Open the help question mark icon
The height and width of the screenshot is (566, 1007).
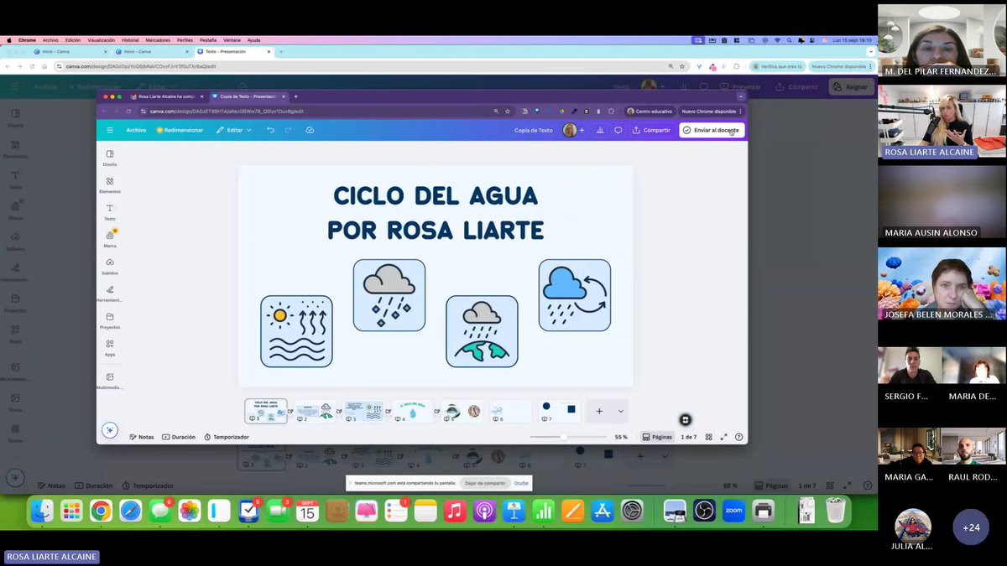(738, 437)
